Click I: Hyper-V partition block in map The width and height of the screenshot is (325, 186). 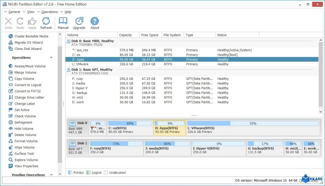click(x=219, y=148)
